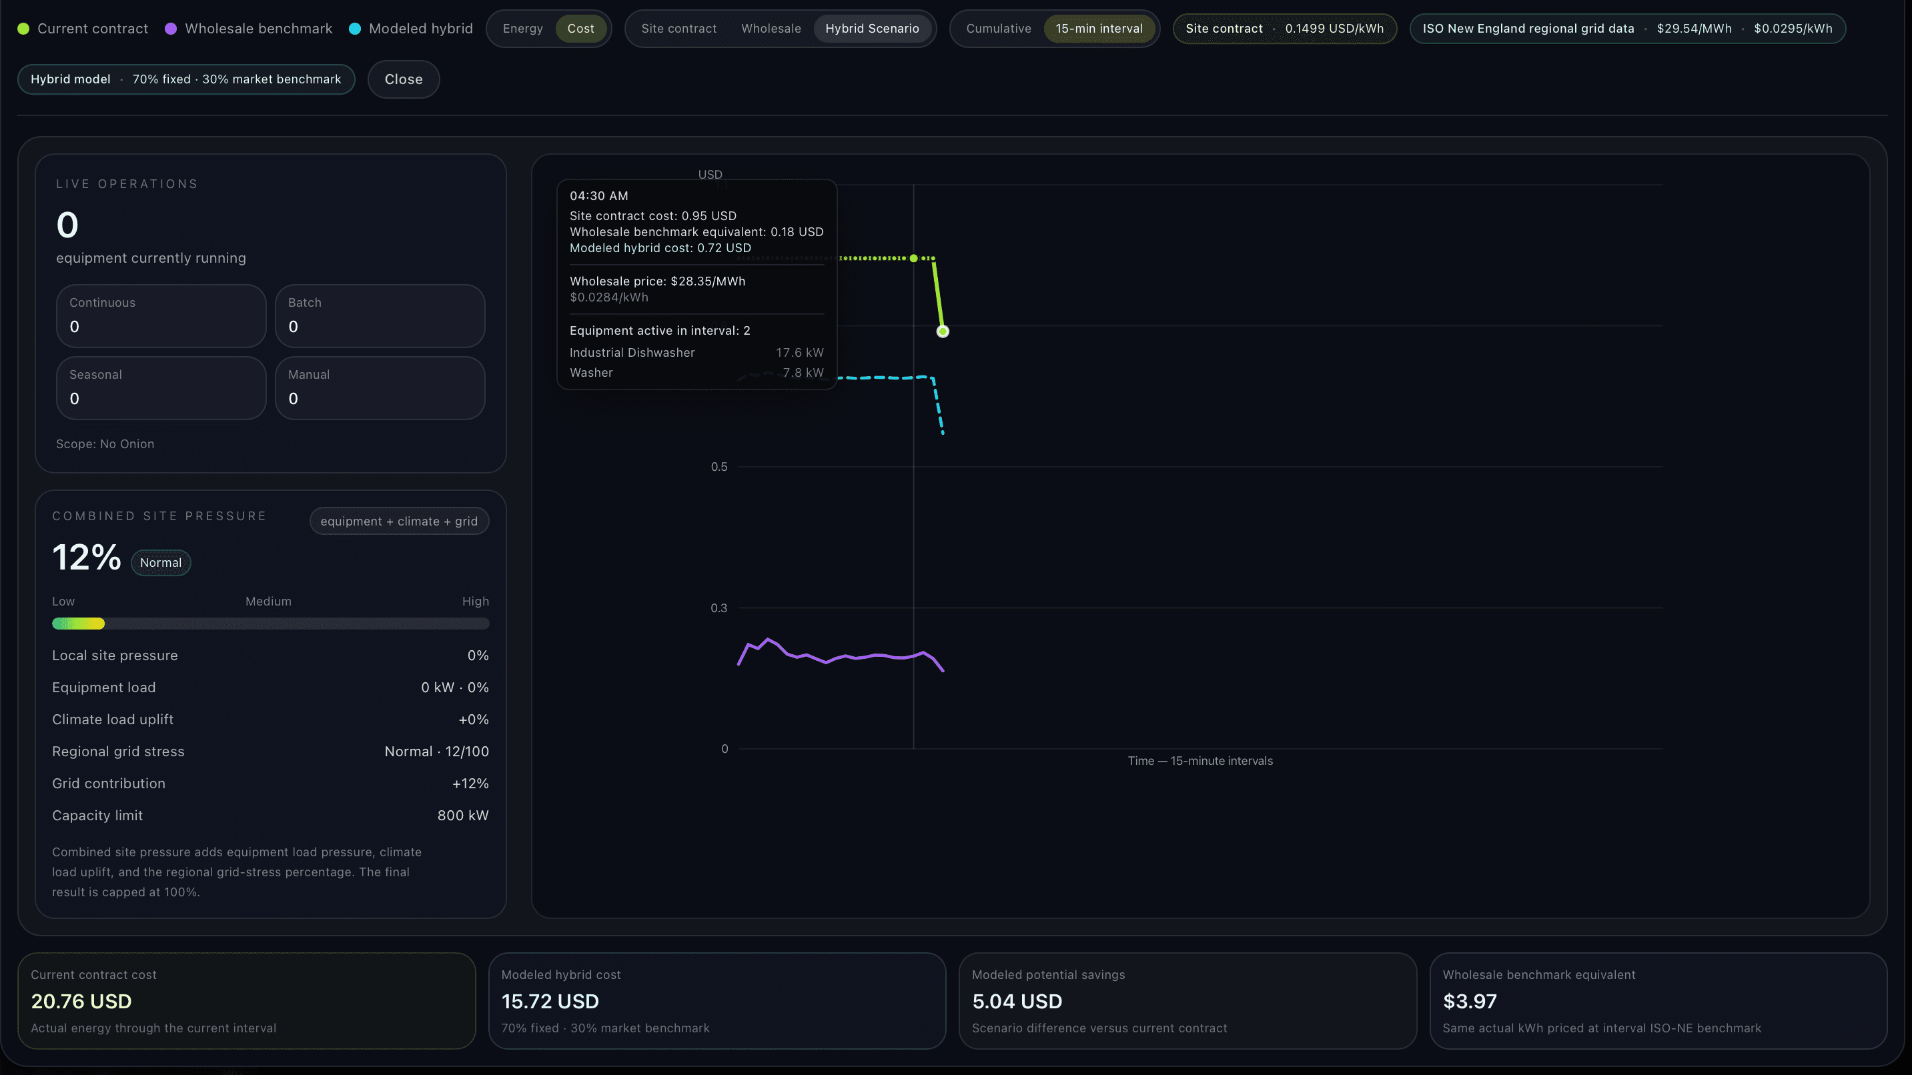
Task: Click '04:30 AM' tooltip header
Action: [599, 196]
